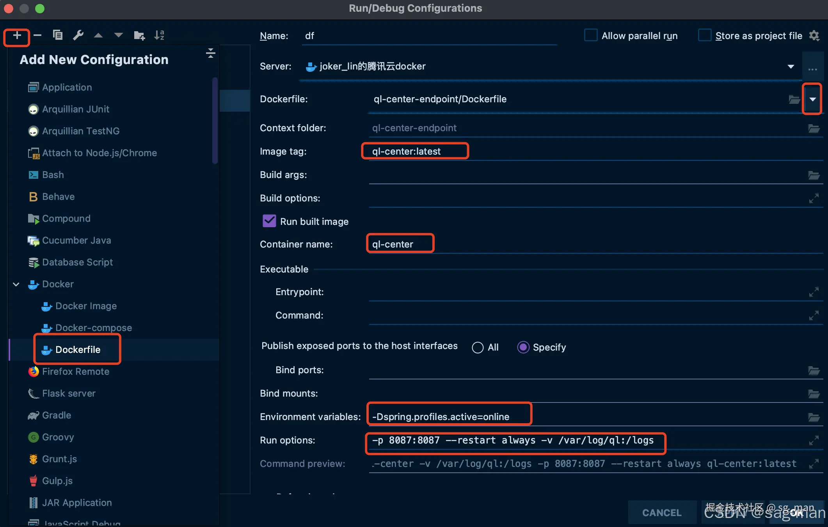Screen dimensions: 828x527
Task: Click the minus Remove Configuration icon
Action: (37, 36)
